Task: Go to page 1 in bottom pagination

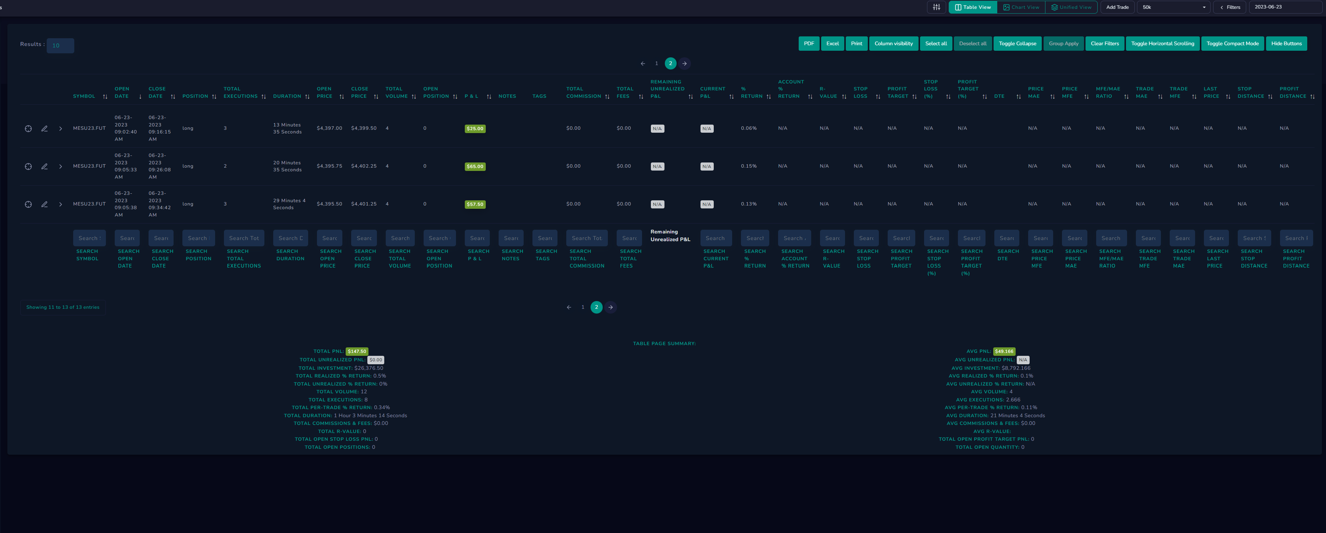Action: pos(583,308)
